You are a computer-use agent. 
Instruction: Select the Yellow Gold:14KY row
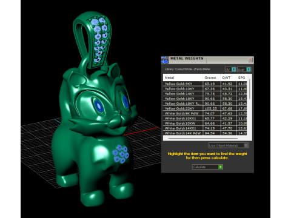coord(205,94)
